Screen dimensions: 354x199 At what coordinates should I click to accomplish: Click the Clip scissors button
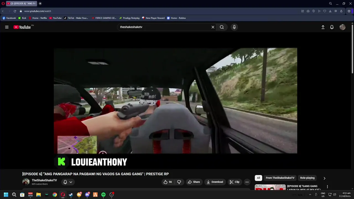235,182
